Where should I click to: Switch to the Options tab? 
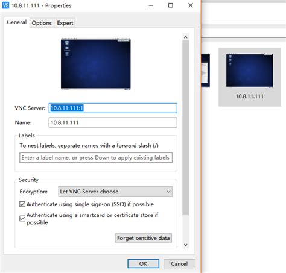[x=42, y=23]
